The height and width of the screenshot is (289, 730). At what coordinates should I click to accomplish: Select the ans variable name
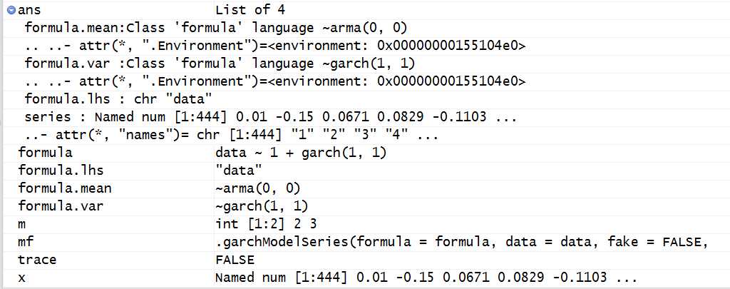(29, 10)
